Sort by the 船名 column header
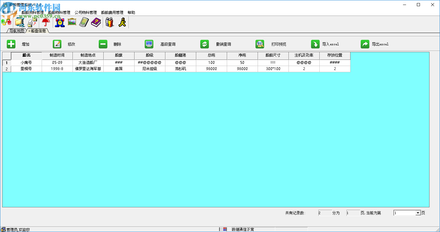Viewport: 440px width, 232px height. (x=27, y=56)
